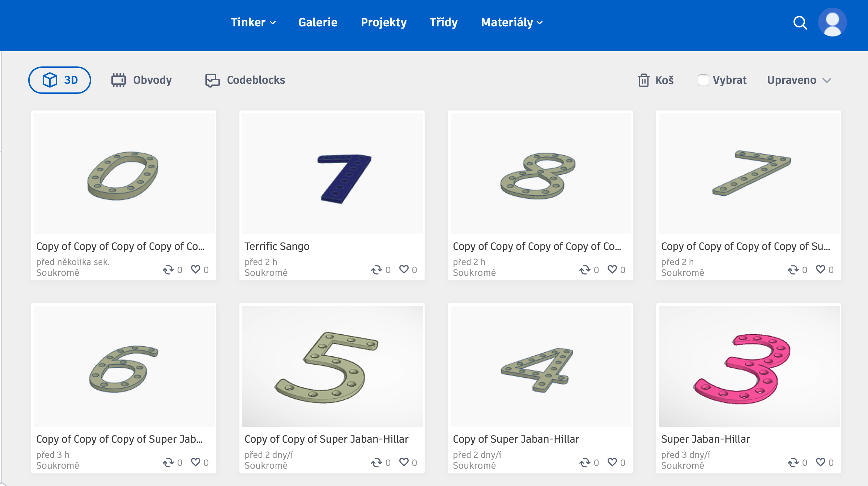Image resolution: width=868 pixels, height=486 pixels.
Task: Open the number 8 model thumbnail
Action: 541,173
